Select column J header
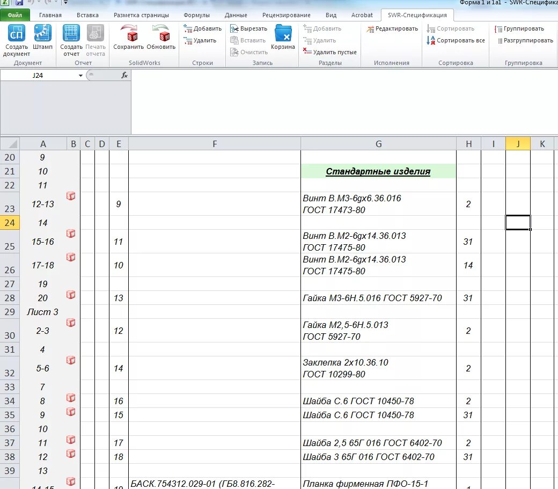This screenshot has height=489, width=558. (x=518, y=144)
